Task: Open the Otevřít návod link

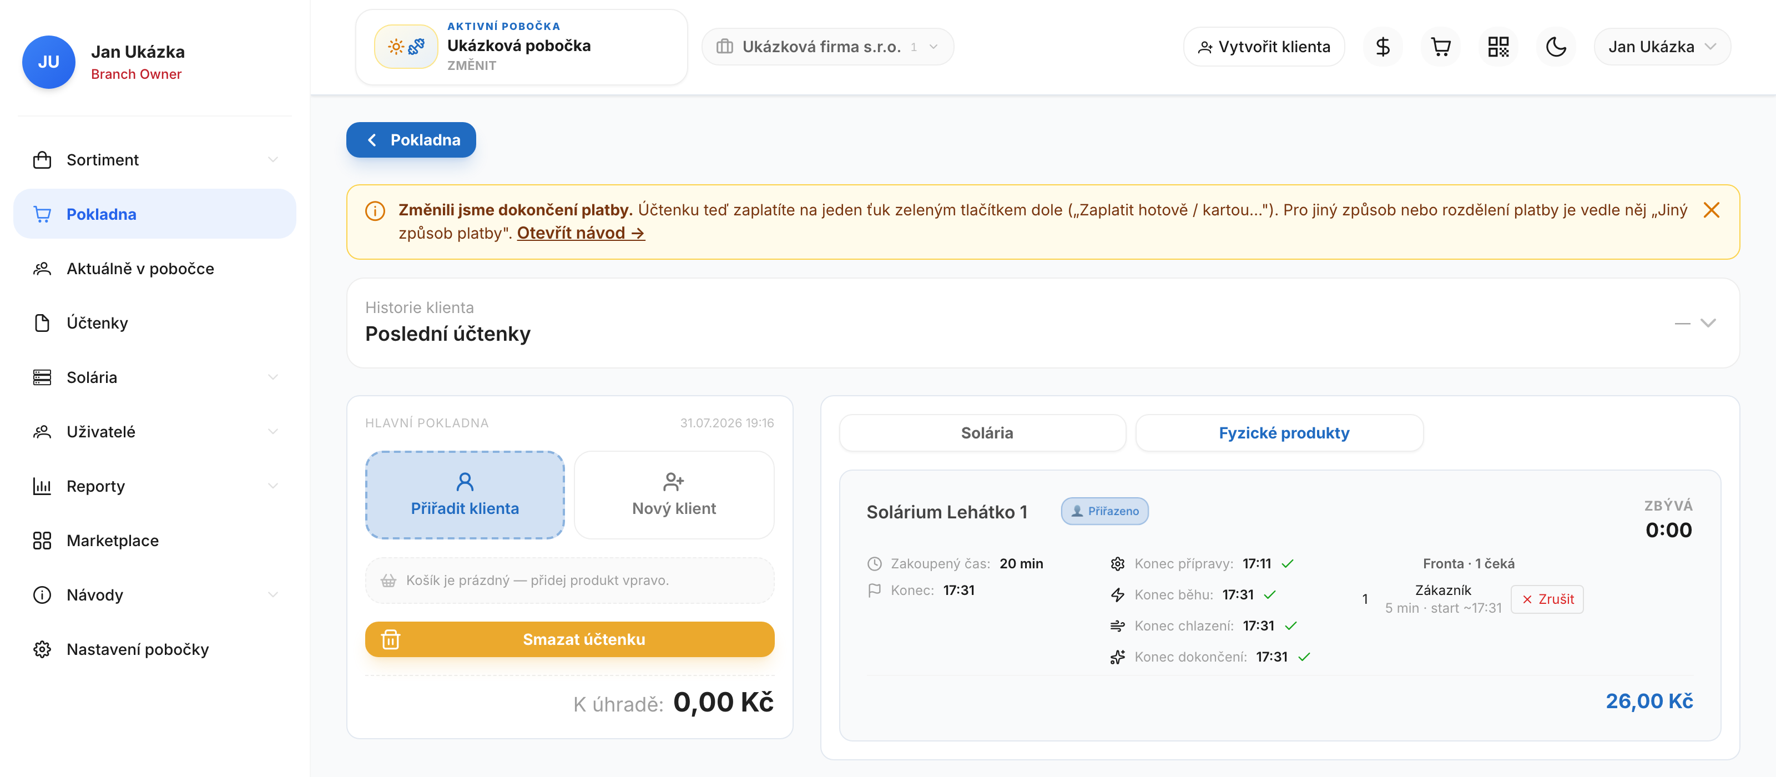Action: click(x=581, y=233)
